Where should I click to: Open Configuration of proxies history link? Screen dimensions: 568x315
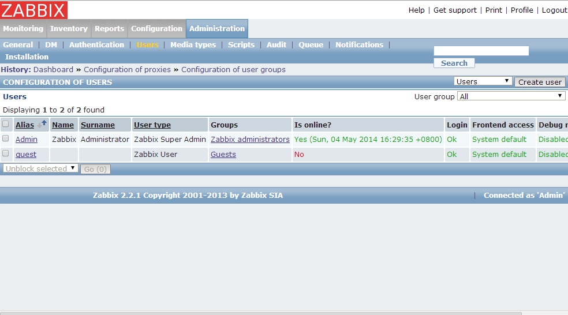(127, 69)
